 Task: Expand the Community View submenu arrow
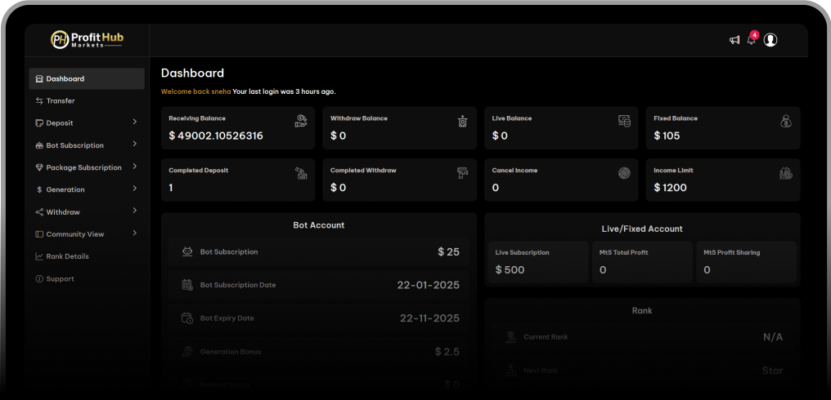click(x=135, y=233)
